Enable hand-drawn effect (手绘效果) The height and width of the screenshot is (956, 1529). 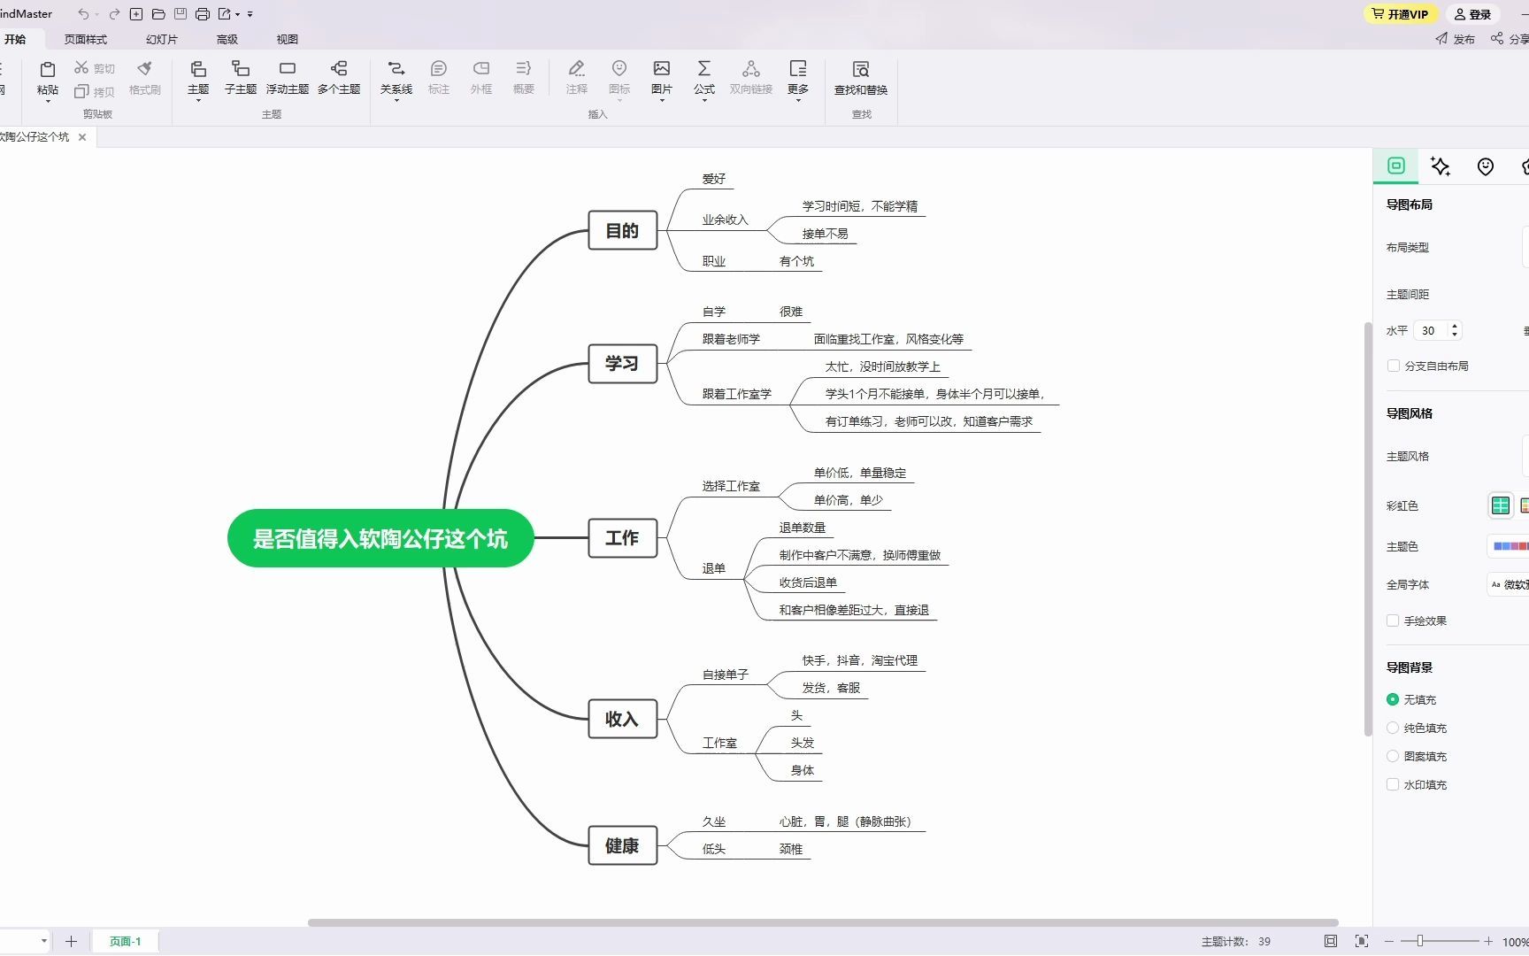pos(1393,621)
